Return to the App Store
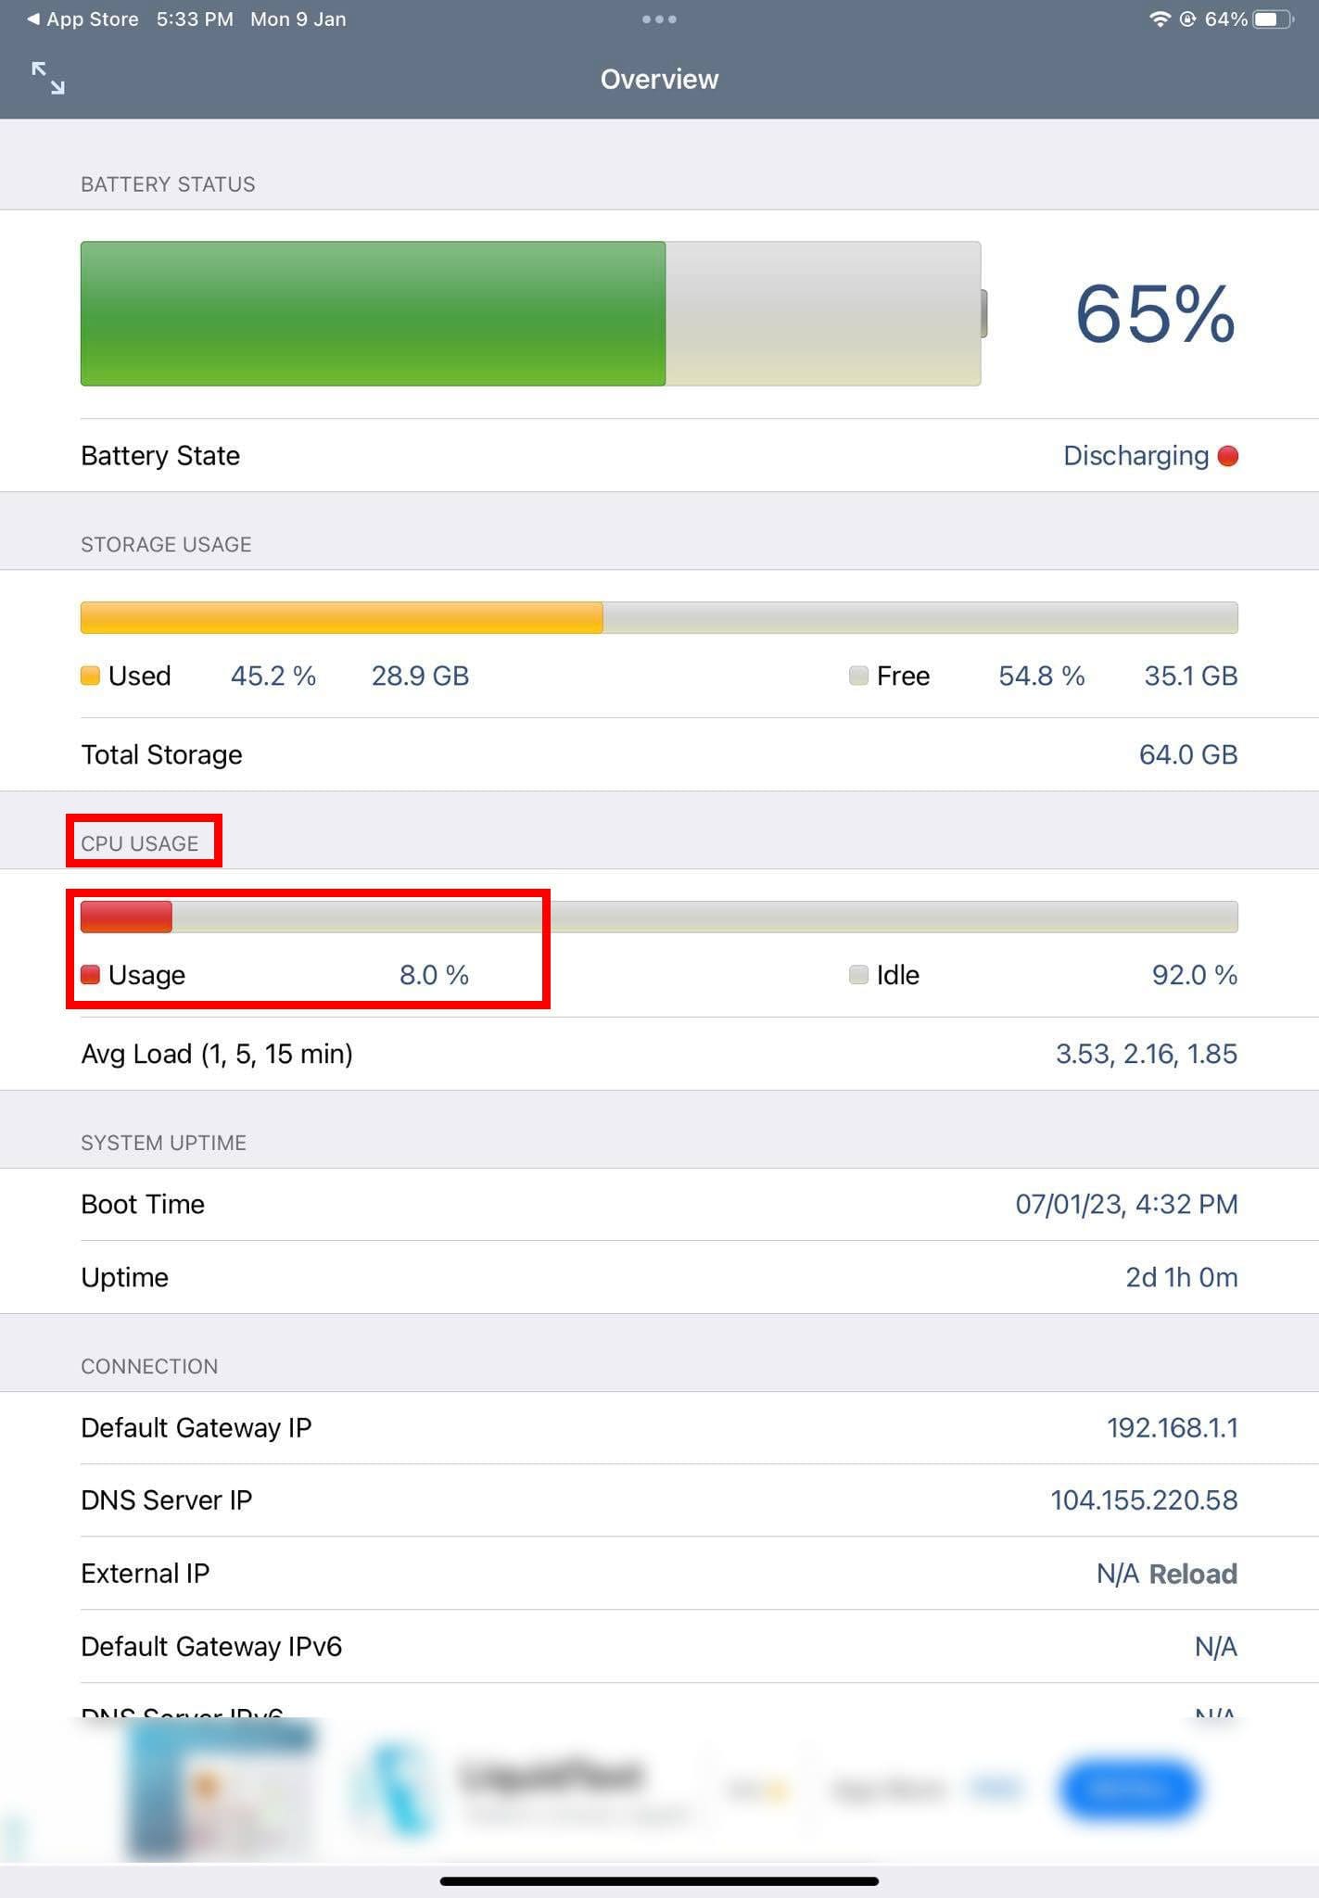This screenshot has width=1319, height=1898. (82, 19)
